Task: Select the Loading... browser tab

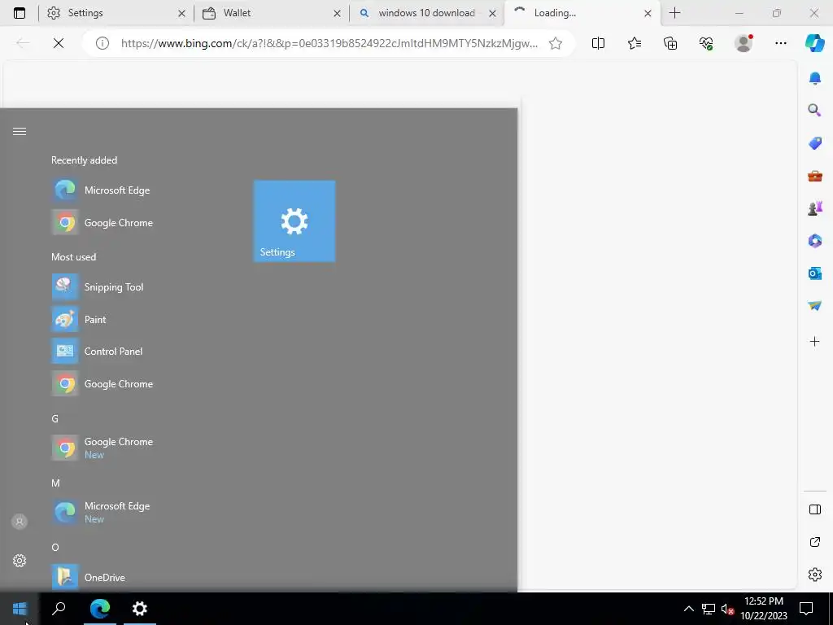Action: click(582, 13)
